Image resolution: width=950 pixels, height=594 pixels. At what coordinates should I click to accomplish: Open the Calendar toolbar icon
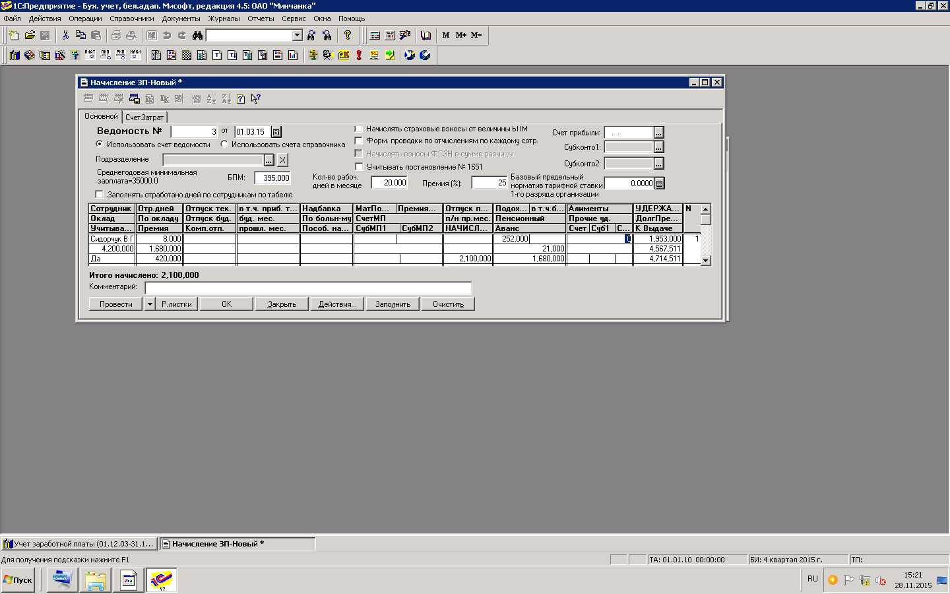pos(390,35)
